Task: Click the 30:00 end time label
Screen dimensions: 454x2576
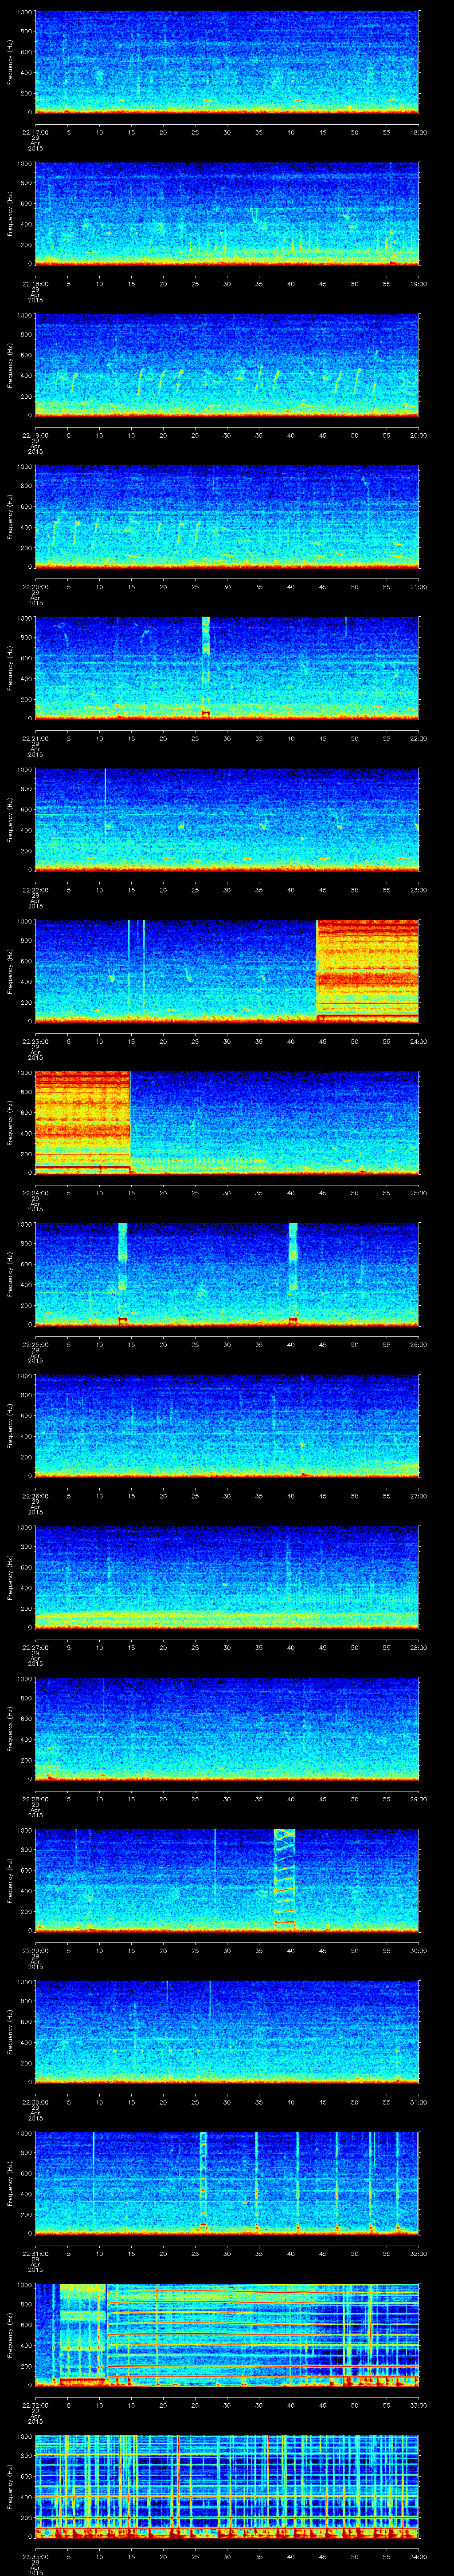Action: tap(419, 1950)
